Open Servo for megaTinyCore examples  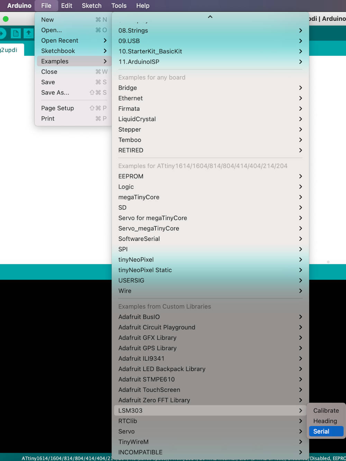[x=210, y=218]
